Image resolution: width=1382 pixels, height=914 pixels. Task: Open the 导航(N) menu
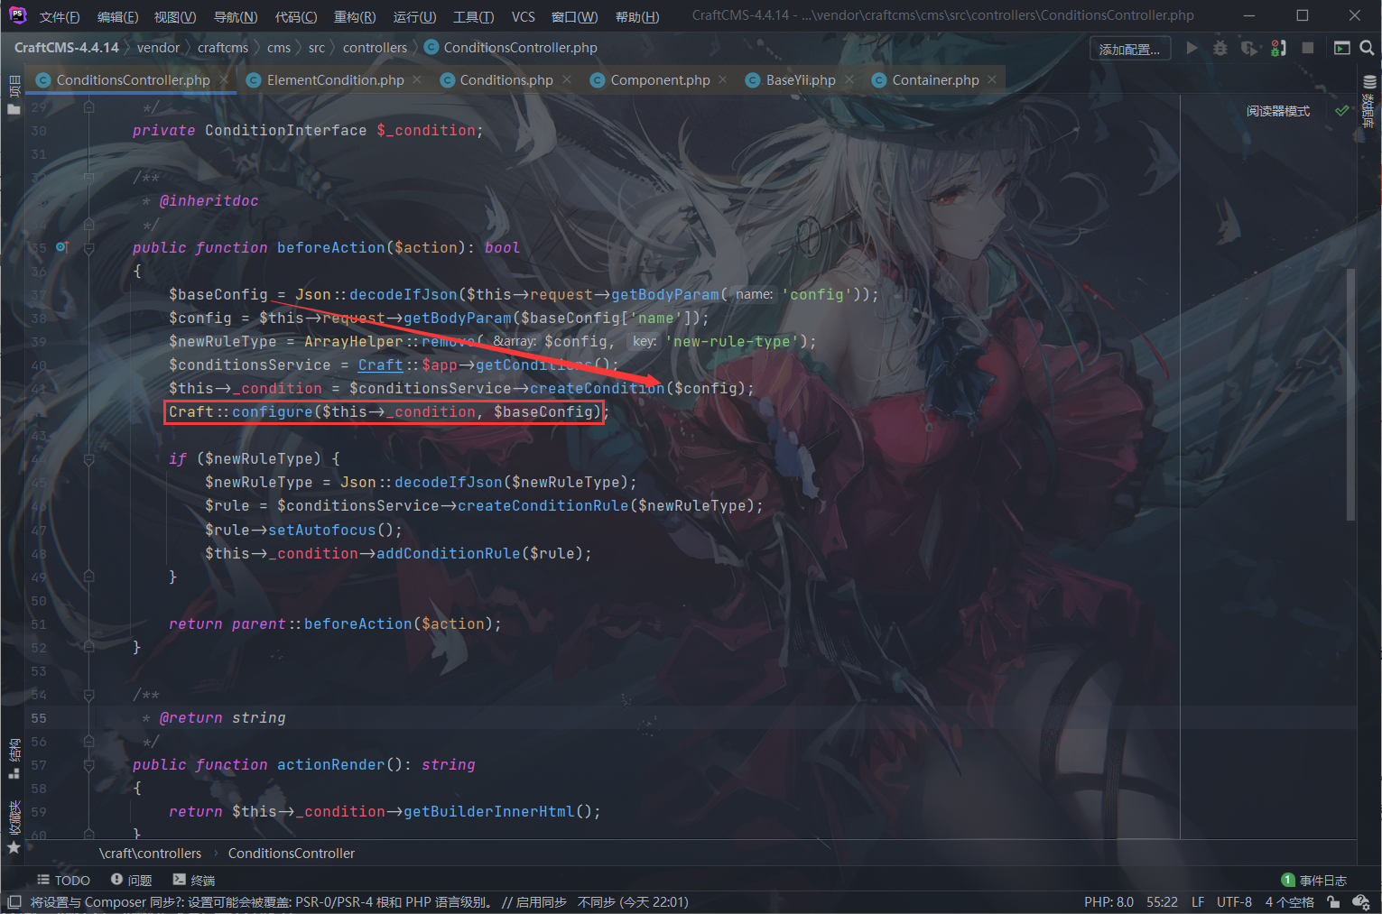click(x=236, y=16)
